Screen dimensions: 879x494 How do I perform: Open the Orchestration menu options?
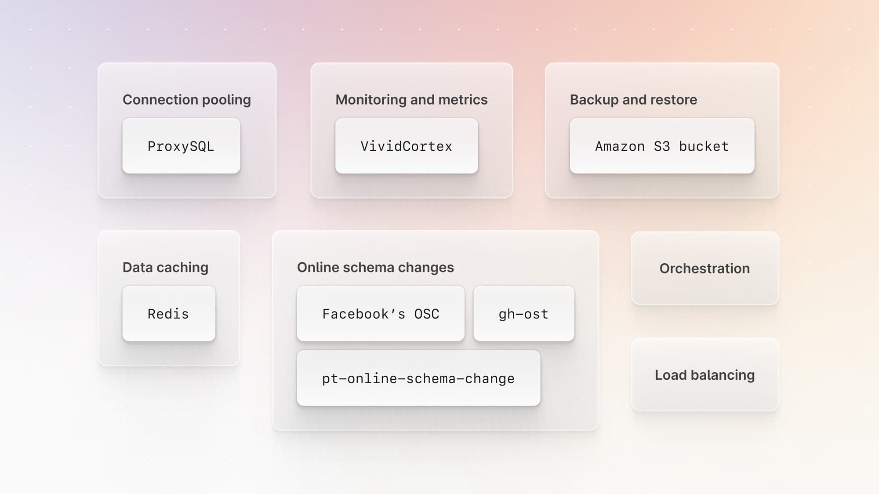tap(705, 268)
